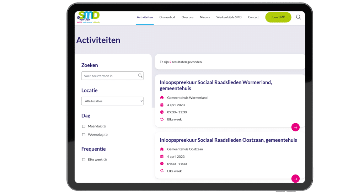Focus the Voer zoektermen in search field
364x194 pixels.
[x=112, y=76]
